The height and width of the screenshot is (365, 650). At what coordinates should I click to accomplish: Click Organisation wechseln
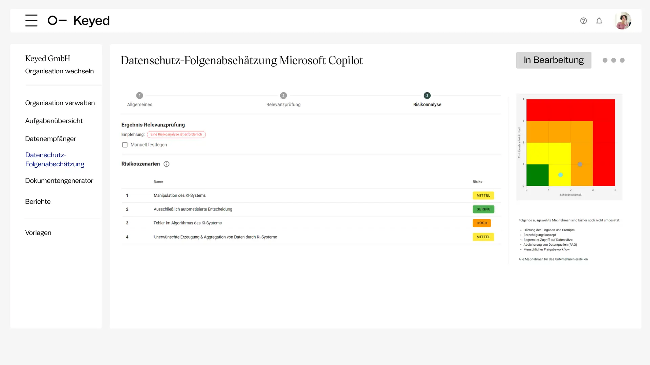tap(60, 71)
